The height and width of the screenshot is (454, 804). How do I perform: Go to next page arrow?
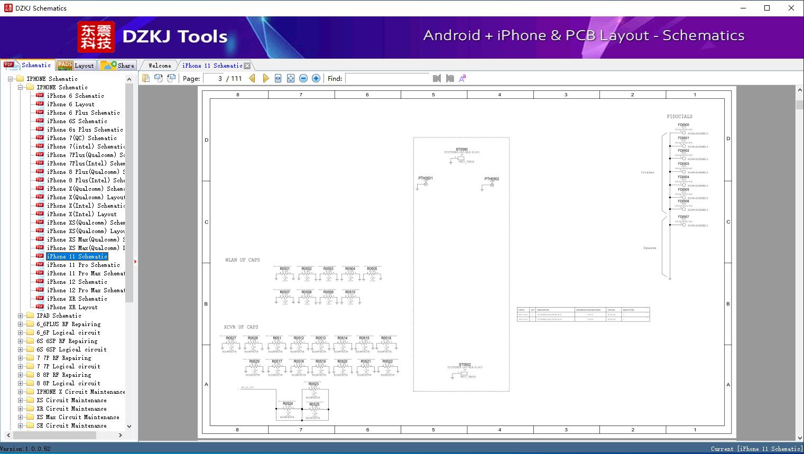coord(265,78)
